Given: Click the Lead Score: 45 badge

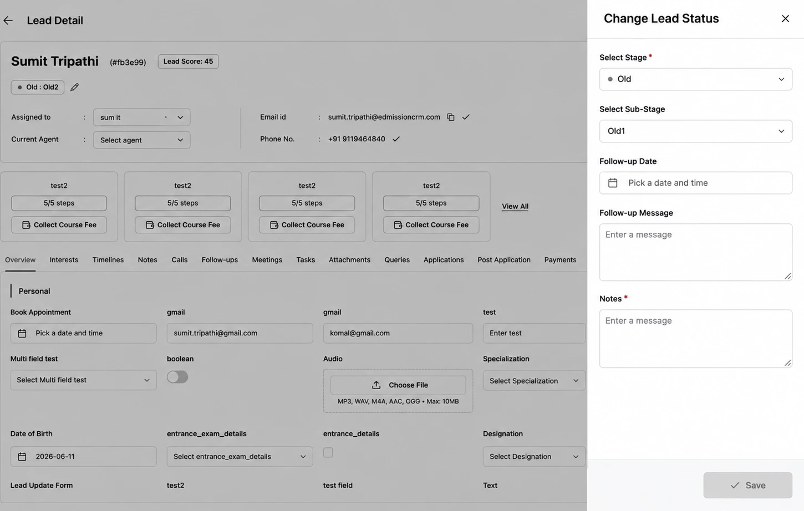Looking at the screenshot, I should 188,62.
